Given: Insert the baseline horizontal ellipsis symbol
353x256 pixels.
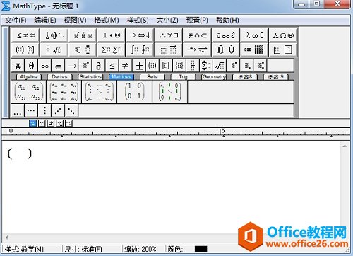Looking at the screenshot, I should (x=18, y=110).
